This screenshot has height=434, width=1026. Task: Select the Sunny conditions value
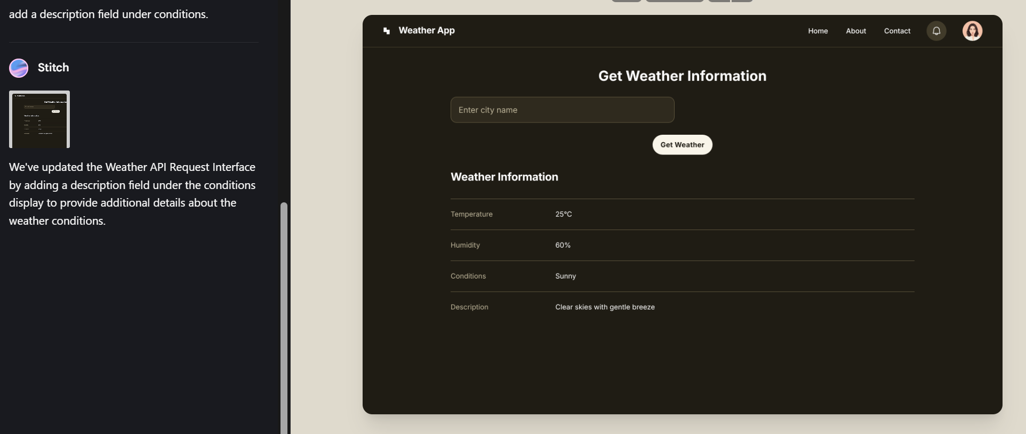tap(565, 276)
